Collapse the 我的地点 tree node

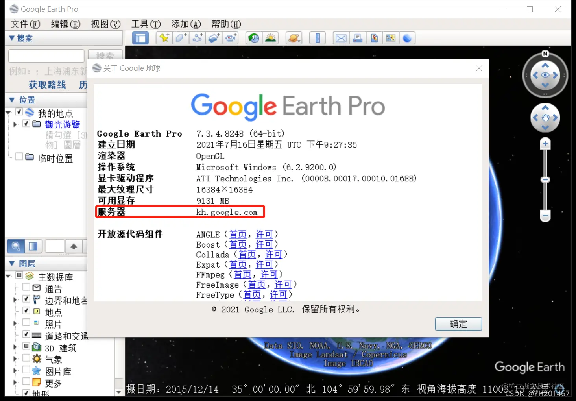(8, 113)
